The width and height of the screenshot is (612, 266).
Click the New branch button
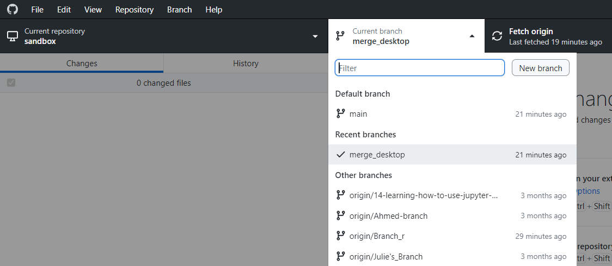540,68
